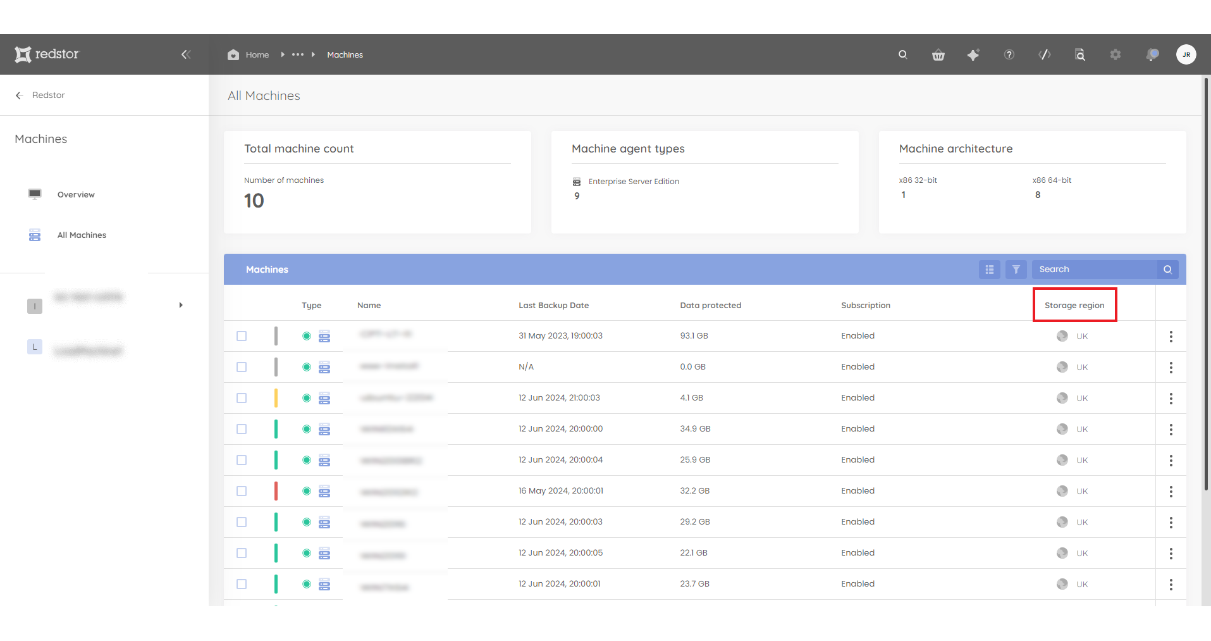
Task: Open the All Machines menu item
Action: (x=82, y=235)
